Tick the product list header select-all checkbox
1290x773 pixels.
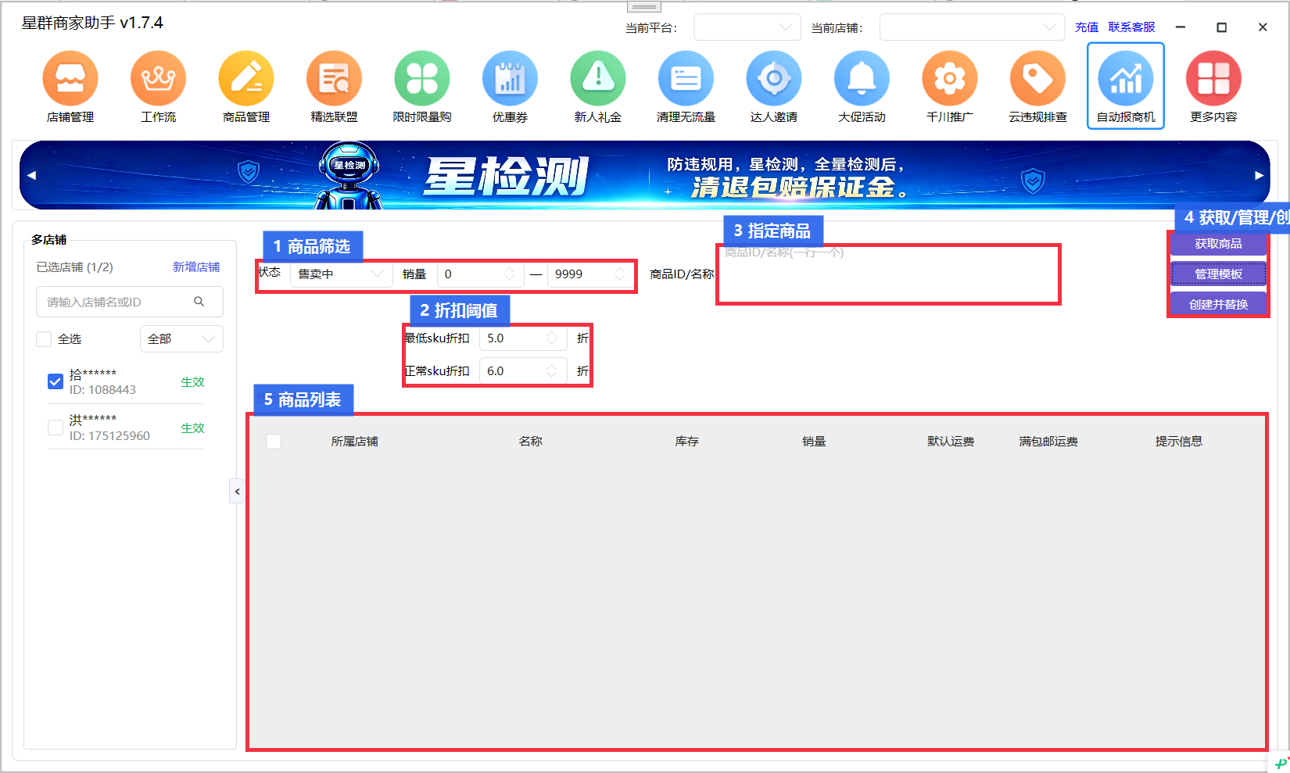[274, 442]
